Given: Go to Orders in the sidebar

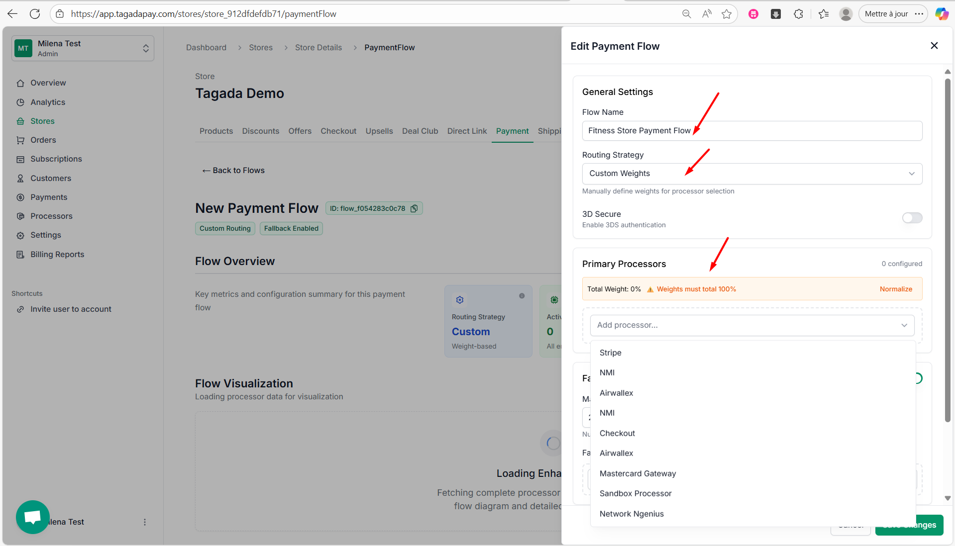Looking at the screenshot, I should (x=43, y=140).
